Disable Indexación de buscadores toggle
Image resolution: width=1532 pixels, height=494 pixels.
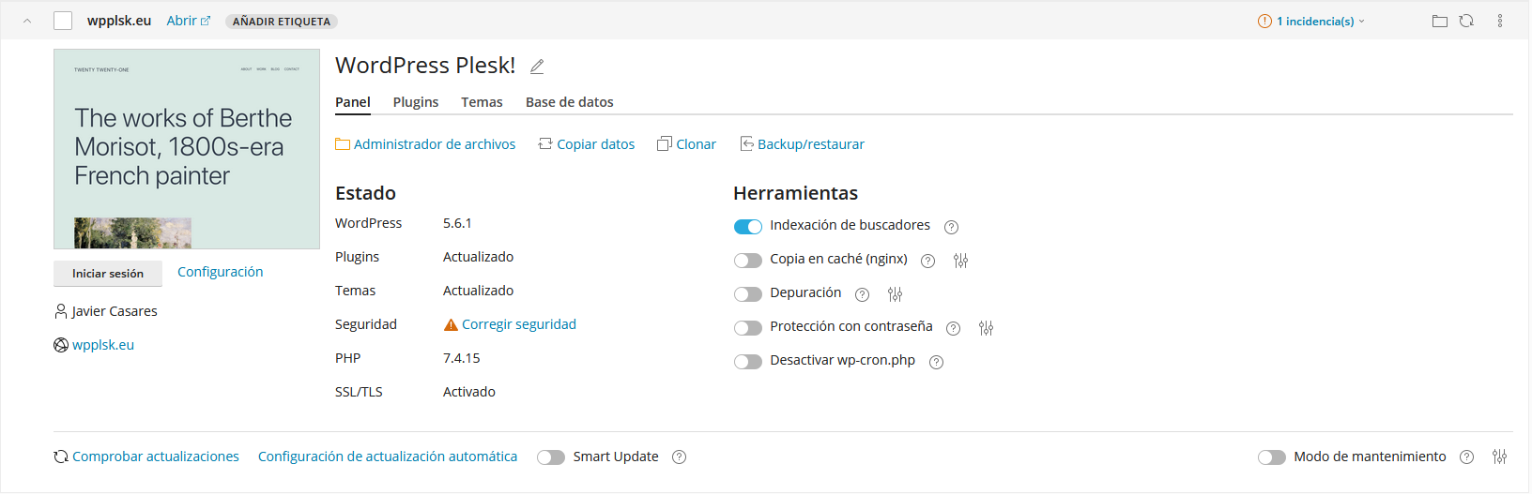(x=748, y=227)
